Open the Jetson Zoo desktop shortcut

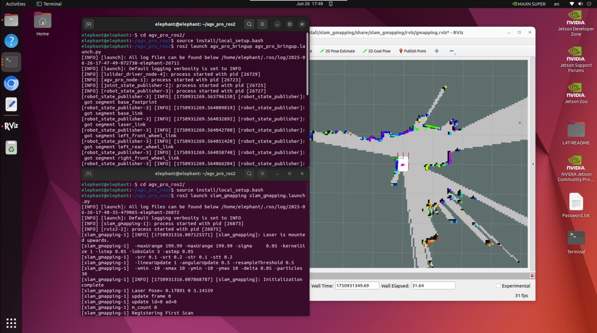(576, 93)
